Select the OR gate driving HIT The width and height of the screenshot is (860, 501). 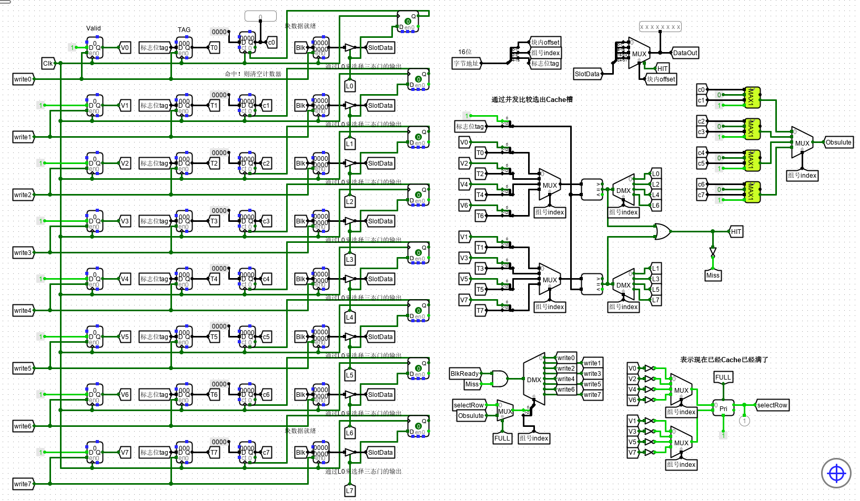(x=662, y=231)
